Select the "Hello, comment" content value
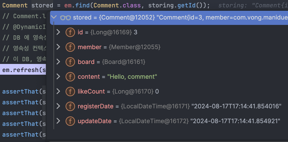 coord(132,77)
